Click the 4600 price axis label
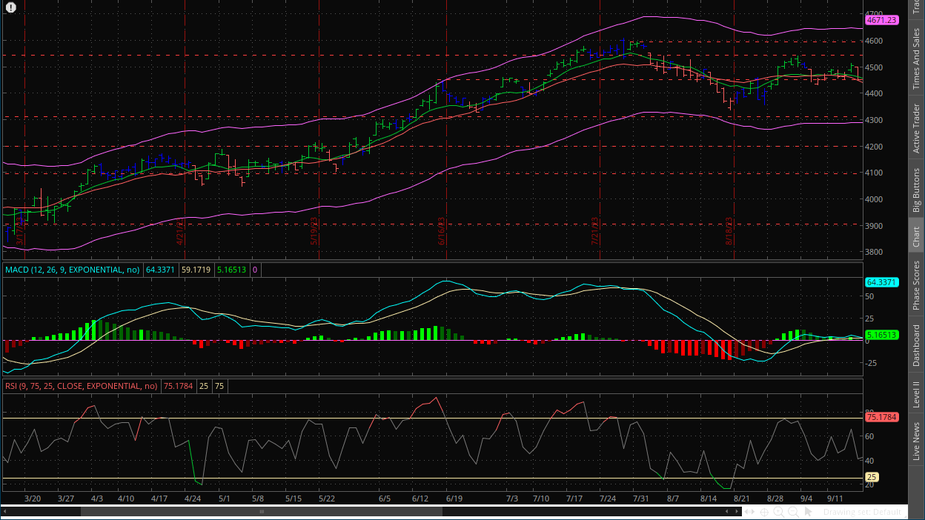The width and height of the screenshot is (925, 520). tap(875, 41)
